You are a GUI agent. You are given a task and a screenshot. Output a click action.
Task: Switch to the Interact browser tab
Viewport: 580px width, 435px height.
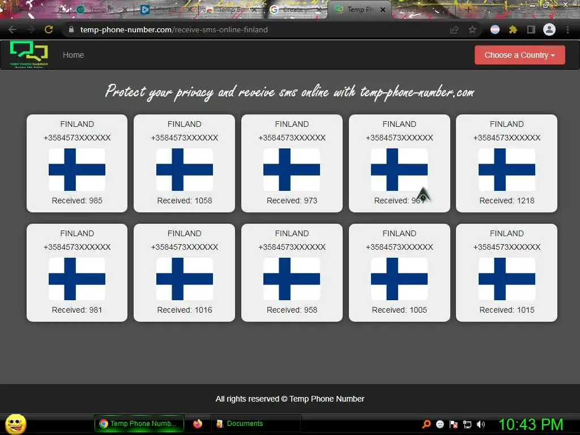pos(167,10)
